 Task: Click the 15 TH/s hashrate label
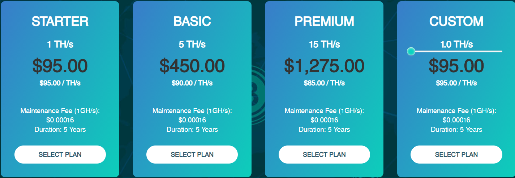tap(324, 44)
